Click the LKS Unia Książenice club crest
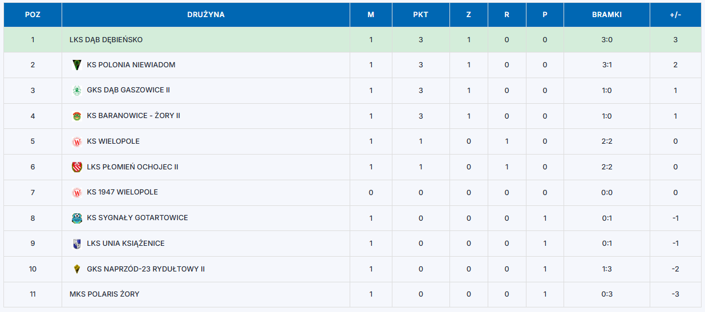 [77, 244]
